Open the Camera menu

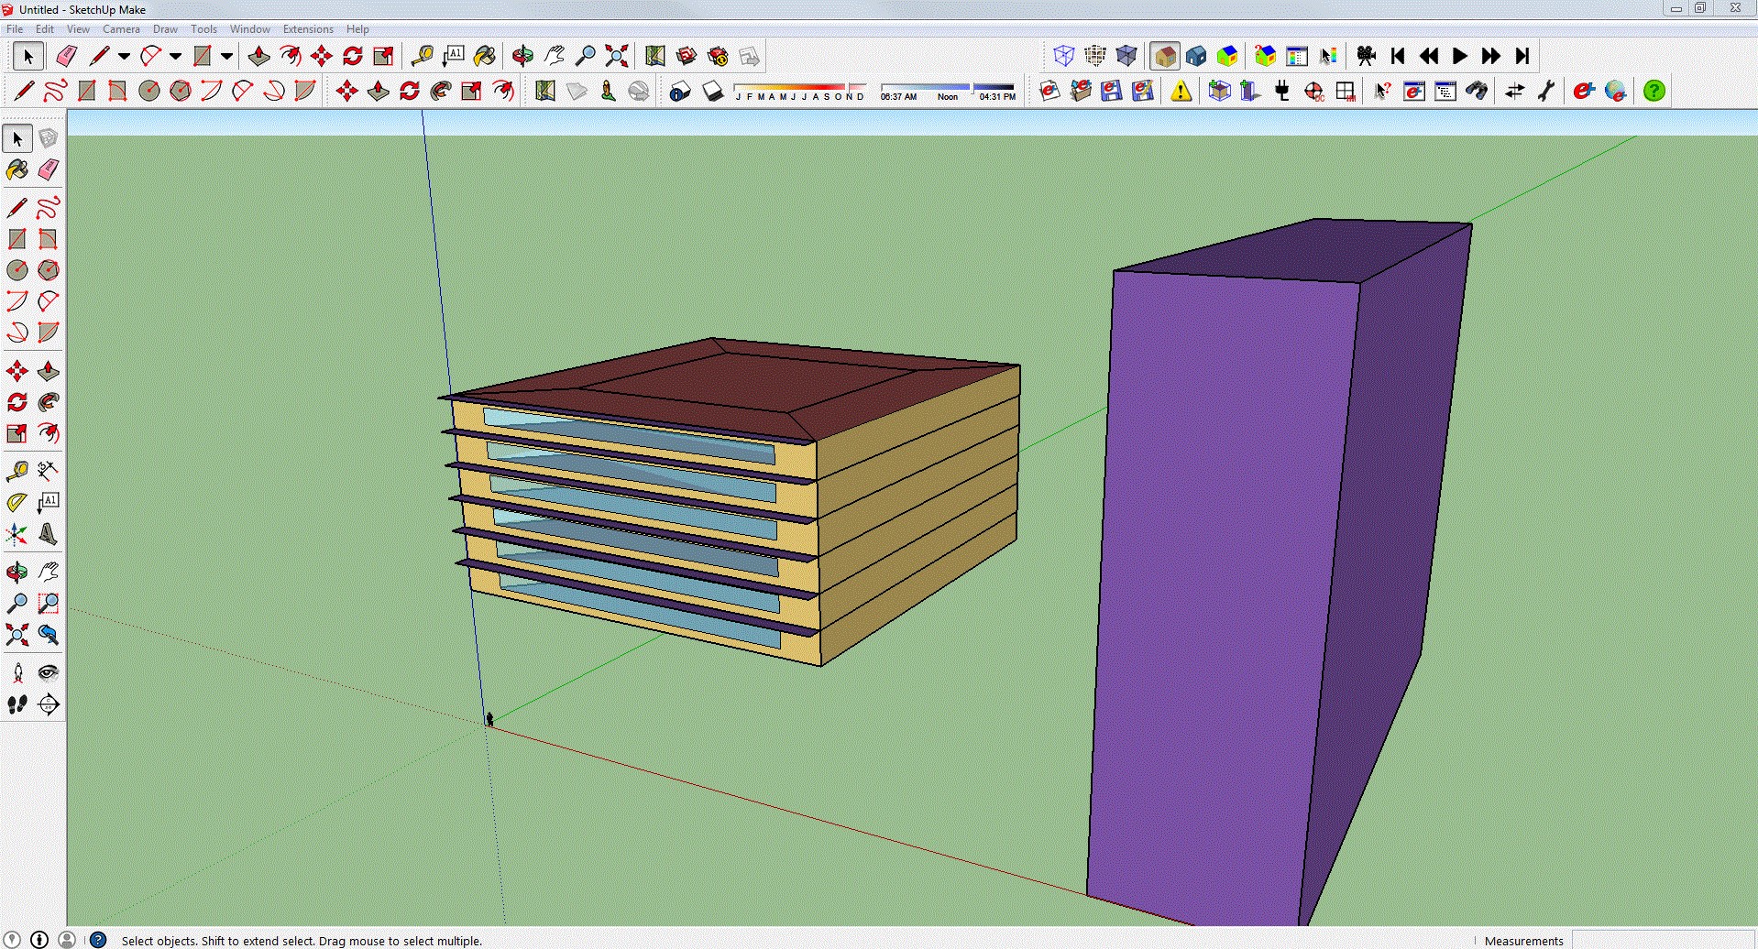point(121,29)
